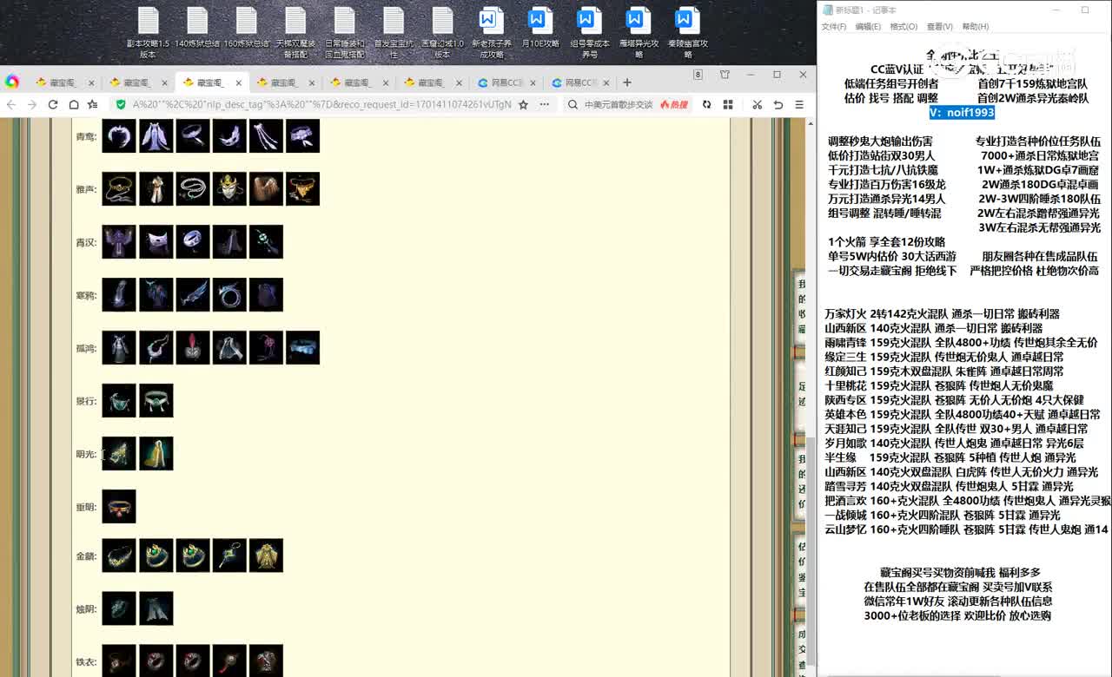The width and height of the screenshot is (1112, 677).
Task: Click sword item icon in 寒鸦 row
Action: [x=193, y=295]
